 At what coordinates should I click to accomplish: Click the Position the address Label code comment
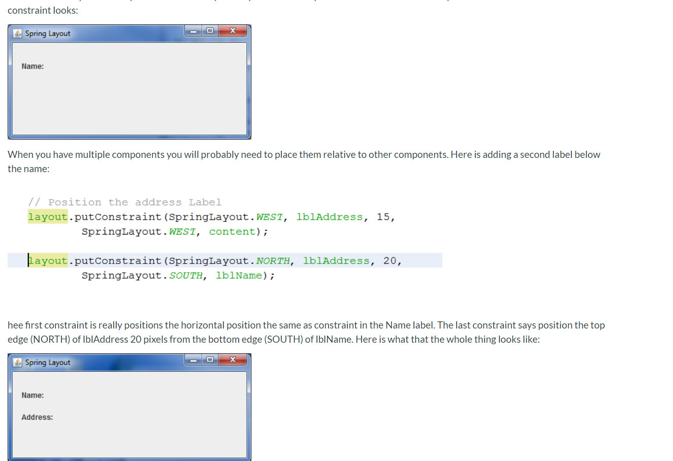tap(125, 202)
